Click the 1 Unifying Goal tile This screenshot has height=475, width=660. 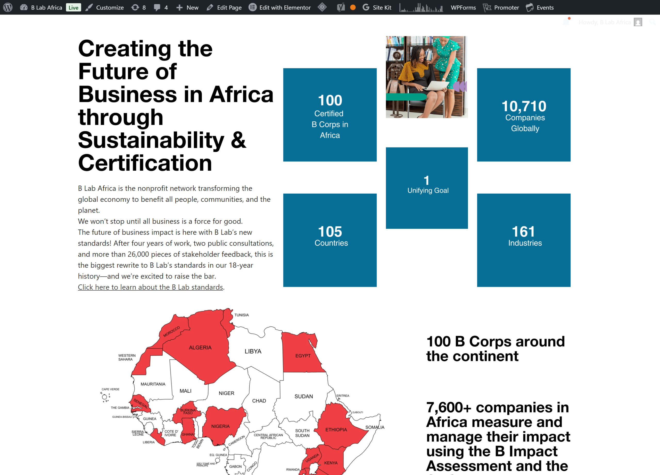pyautogui.click(x=427, y=188)
